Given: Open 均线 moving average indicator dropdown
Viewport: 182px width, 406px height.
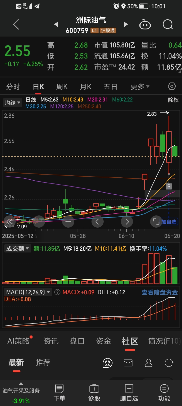Looking at the screenshot, I should click(12, 103).
